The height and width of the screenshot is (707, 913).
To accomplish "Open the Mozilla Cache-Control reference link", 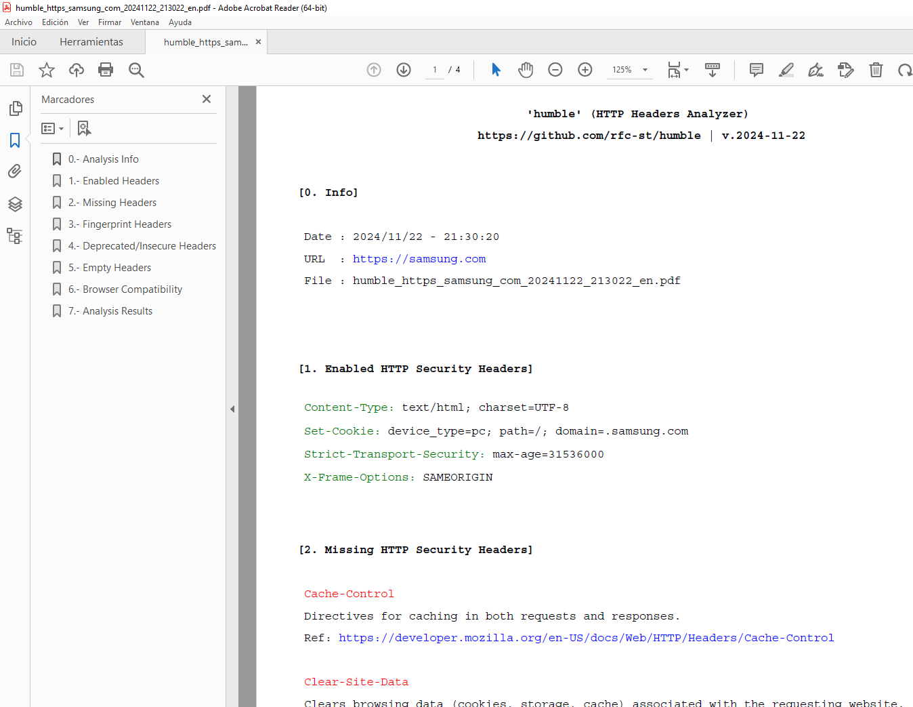I will 587,638.
